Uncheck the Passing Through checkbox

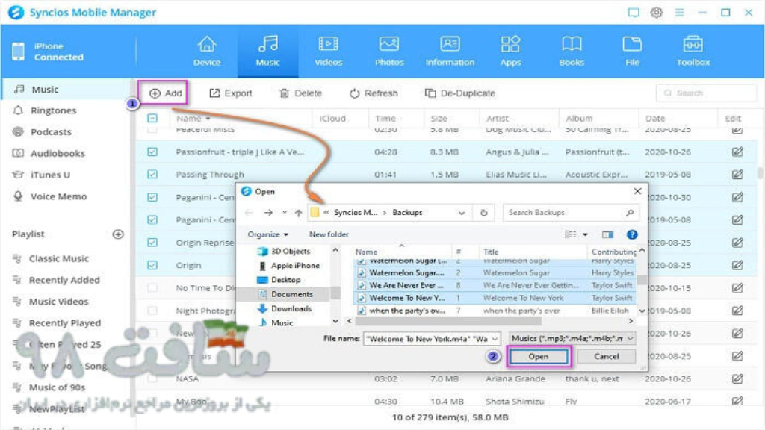click(152, 174)
